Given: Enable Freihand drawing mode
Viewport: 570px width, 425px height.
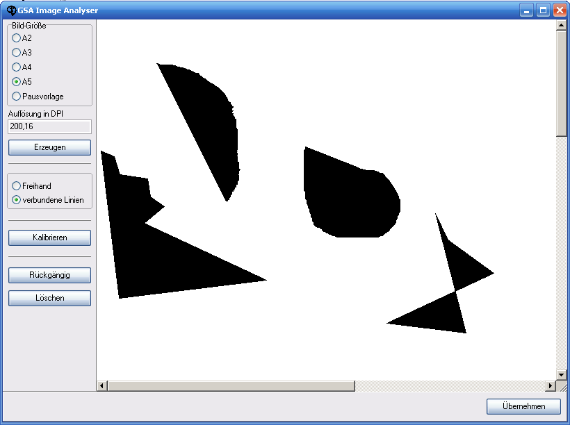Looking at the screenshot, I should tap(17, 186).
